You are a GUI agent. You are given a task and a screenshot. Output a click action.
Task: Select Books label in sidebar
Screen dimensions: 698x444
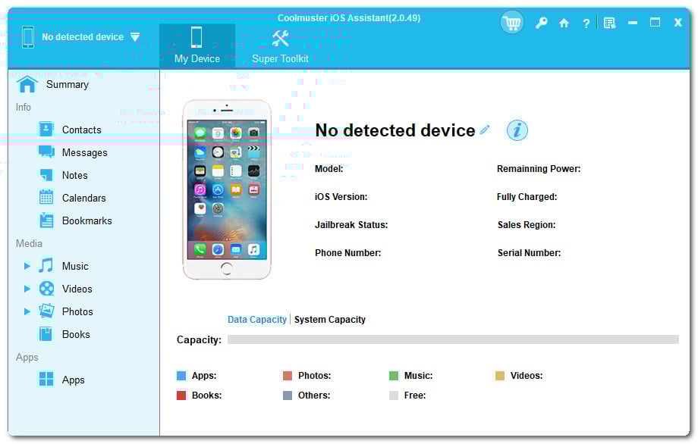76,334
